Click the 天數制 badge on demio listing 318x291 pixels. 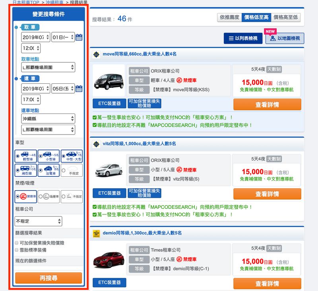[x=274, y=248]
